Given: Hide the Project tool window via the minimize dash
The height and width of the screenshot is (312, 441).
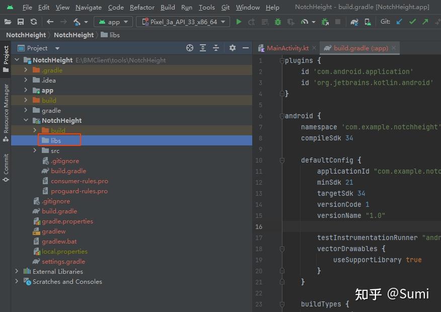Looking at the screenshot, I should (246, 48).
